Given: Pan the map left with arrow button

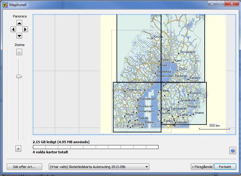Looking at the screenshot, I should pos(13,29).
